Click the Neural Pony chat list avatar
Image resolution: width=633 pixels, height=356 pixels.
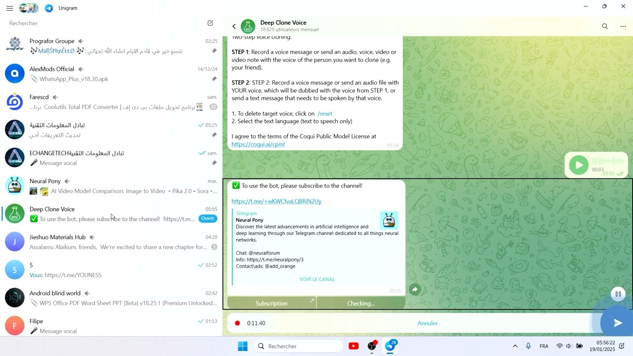point(15,186)
